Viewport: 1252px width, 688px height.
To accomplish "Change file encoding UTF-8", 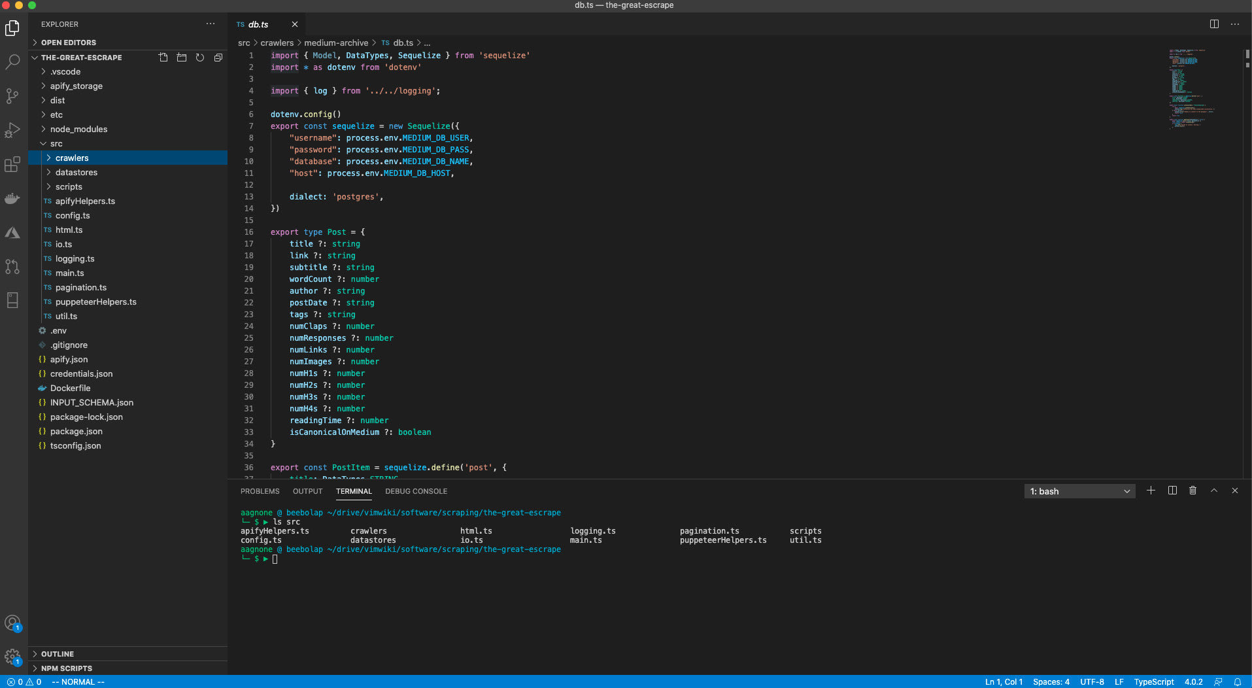I will [1092, 681].
